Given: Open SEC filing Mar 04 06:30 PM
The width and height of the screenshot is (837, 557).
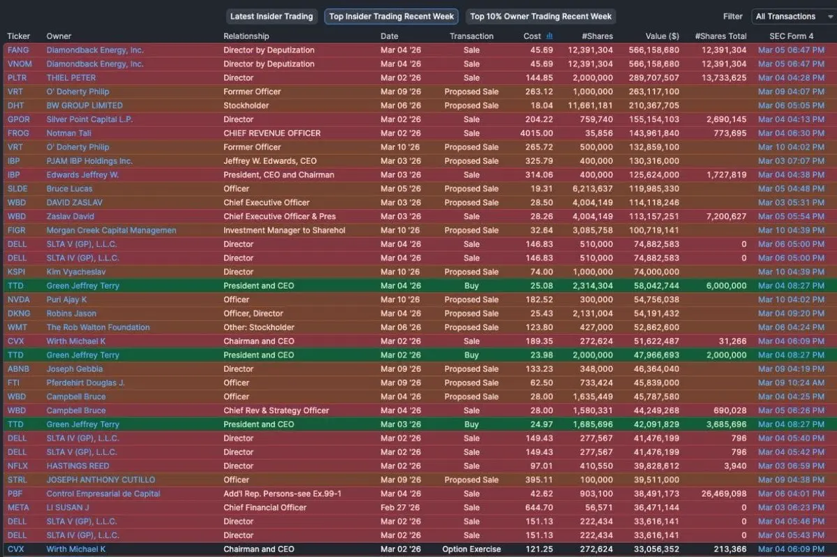Looking at the screenshot, I should (x=791, y=133).
